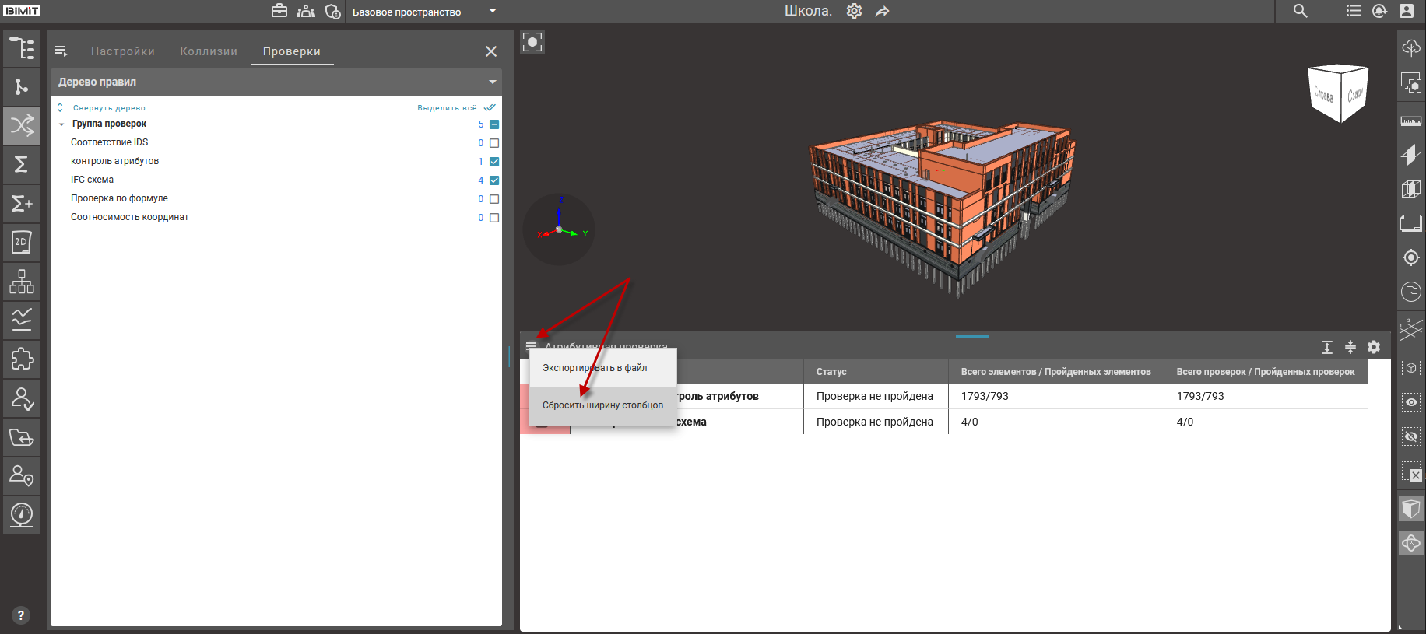The width and height of the screenshot is (1426, 634).
Task: Click Свернуть дерево link
Action: [x=109, y=108]
